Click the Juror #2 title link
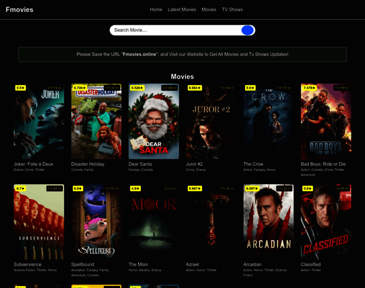Image resolution: width=365 pixels, height=288 pixels. coord(195,164)
